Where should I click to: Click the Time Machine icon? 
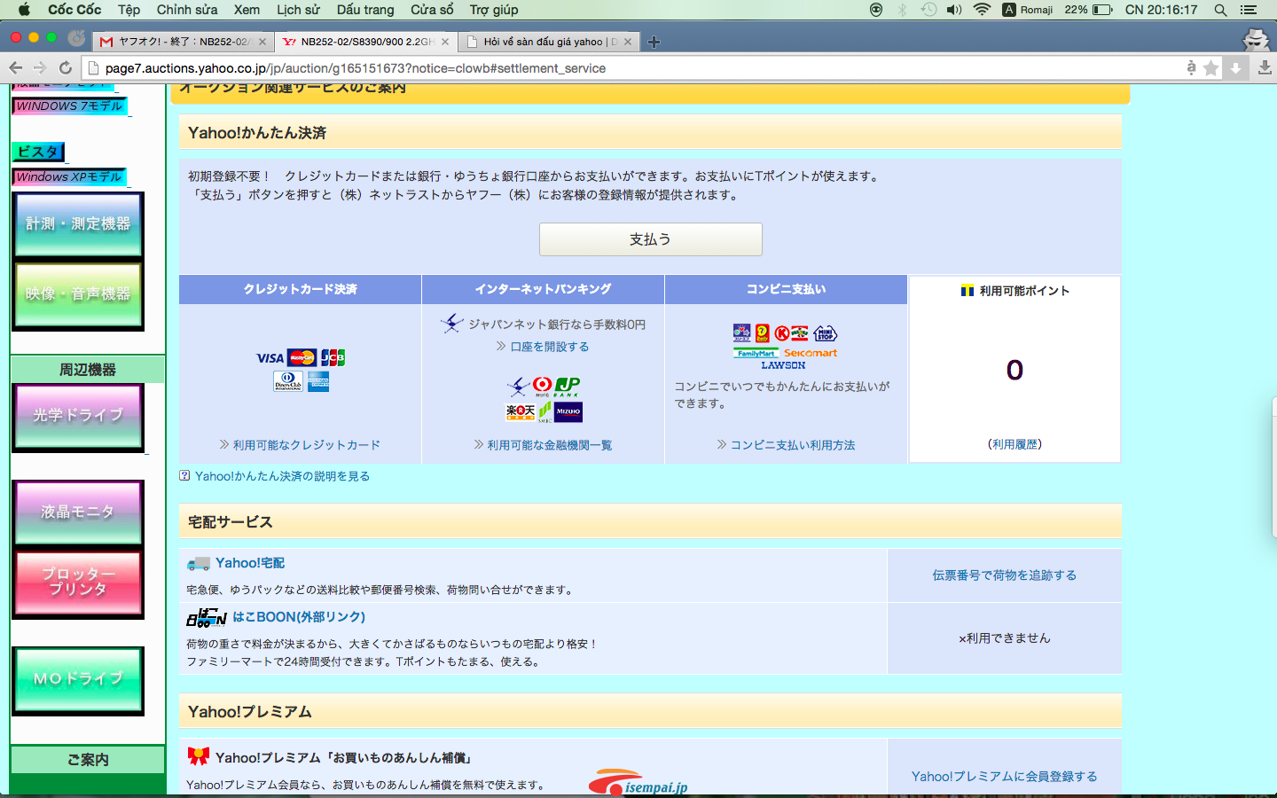pyautogui.click(x=928, y=10)
